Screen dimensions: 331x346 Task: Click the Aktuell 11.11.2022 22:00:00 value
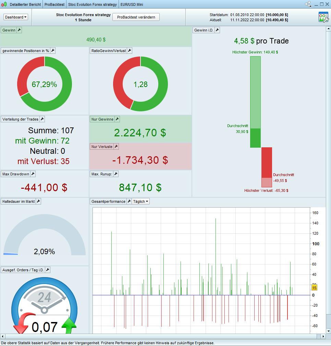pos(247,20)
